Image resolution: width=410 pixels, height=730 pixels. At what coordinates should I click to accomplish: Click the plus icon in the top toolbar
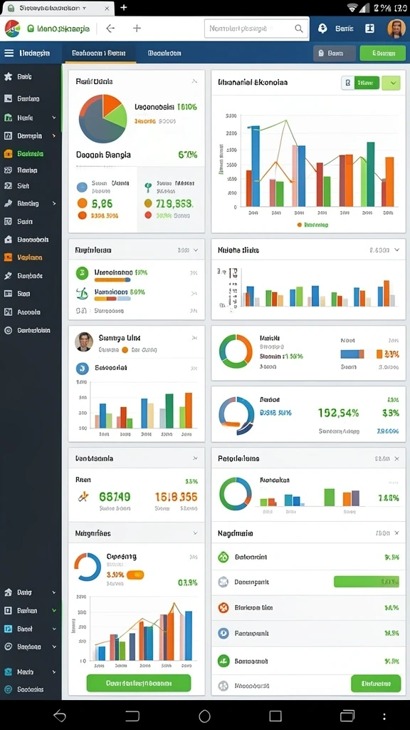tap(137, 29)
